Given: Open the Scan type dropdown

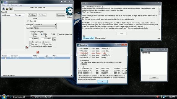Looking at the screenshot, I should 45,24.
